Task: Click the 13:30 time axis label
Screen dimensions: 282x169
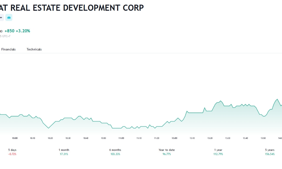Action: (228, 138)
